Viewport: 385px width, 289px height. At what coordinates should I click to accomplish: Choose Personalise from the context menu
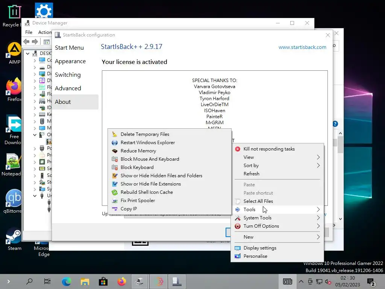[277, 256]
